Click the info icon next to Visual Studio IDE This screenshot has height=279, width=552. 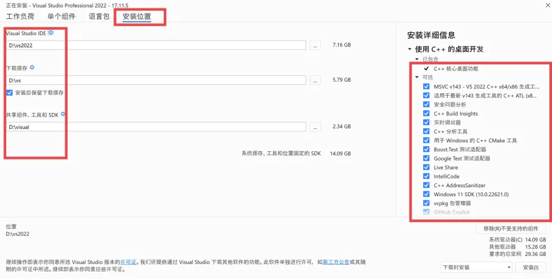tap(51, 32)
